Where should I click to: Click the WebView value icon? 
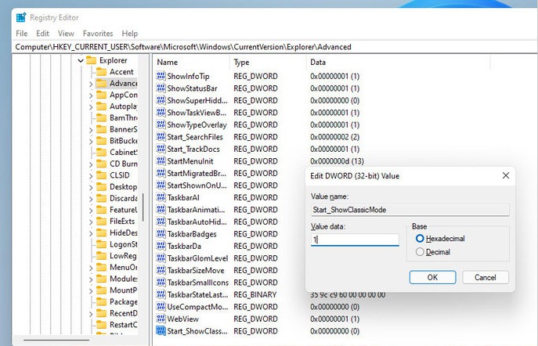click(161, 319)
